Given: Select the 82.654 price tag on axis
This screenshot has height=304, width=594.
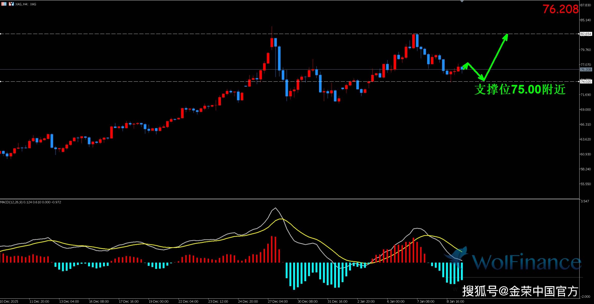Looking at the screenshot, I should [x=586, y=34].
